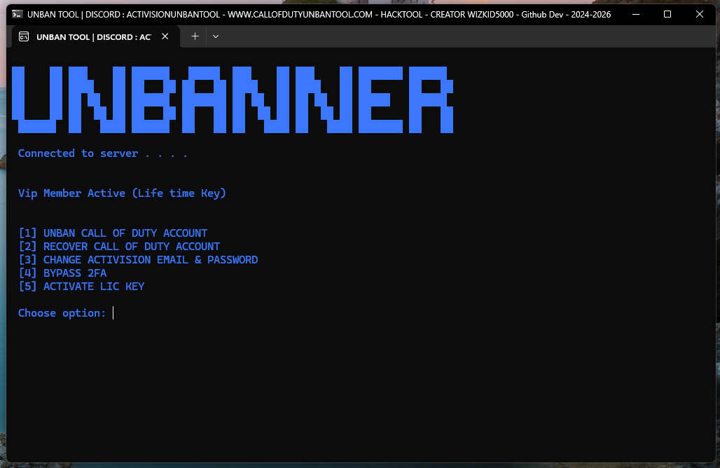This screenshot has height=468, width=720.
Task: Open a new terminal tab with plus
Action: point(195,36)
